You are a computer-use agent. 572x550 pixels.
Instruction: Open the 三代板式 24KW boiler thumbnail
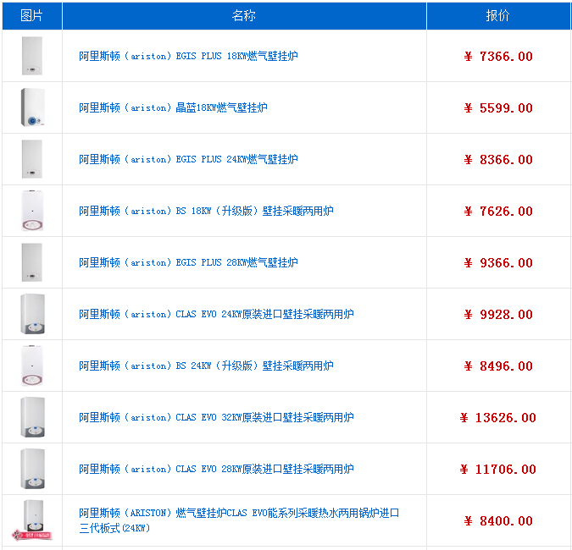[x=32, y=520]
